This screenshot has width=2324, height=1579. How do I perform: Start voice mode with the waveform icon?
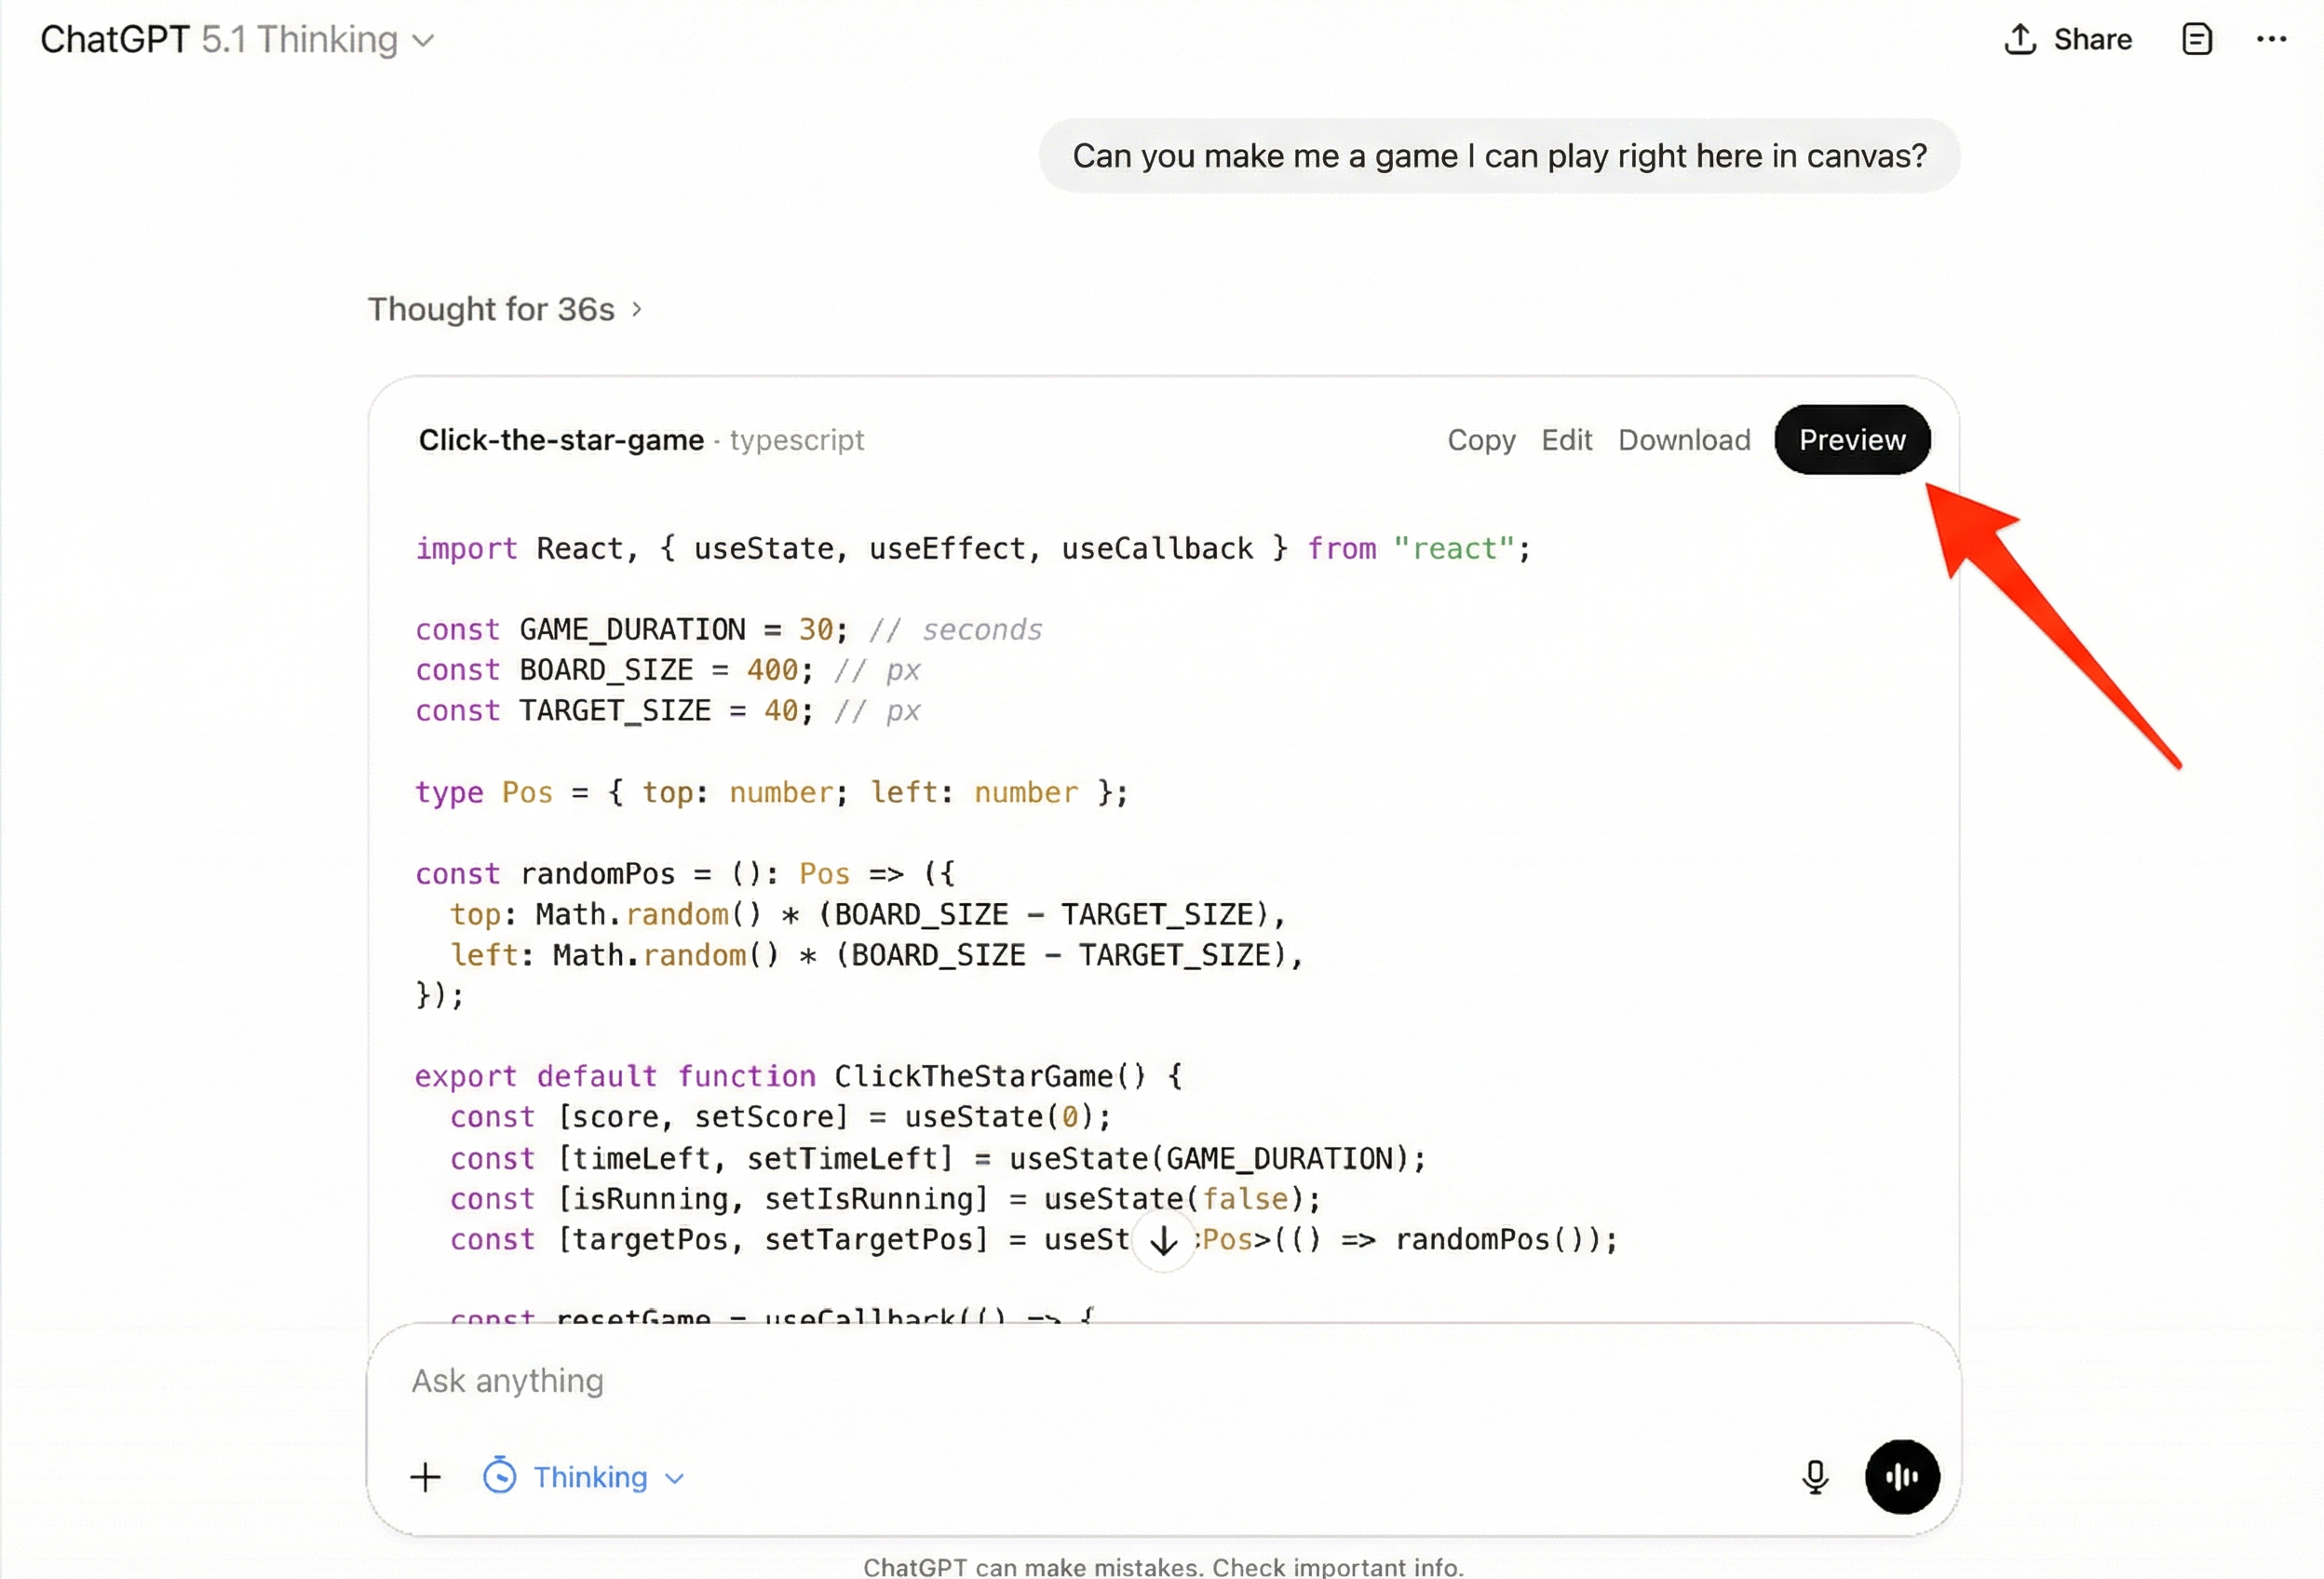click(1901, 1477)
